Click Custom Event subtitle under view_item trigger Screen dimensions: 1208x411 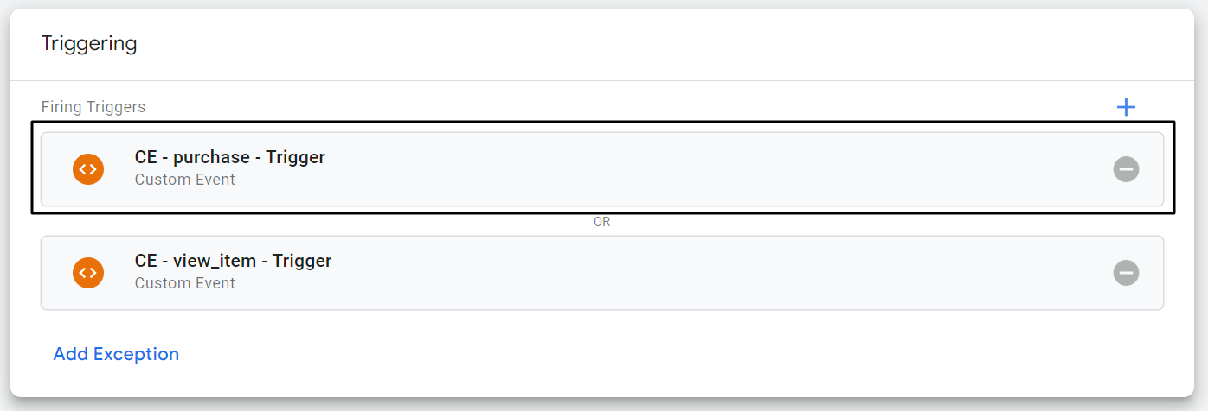[184, 283]
